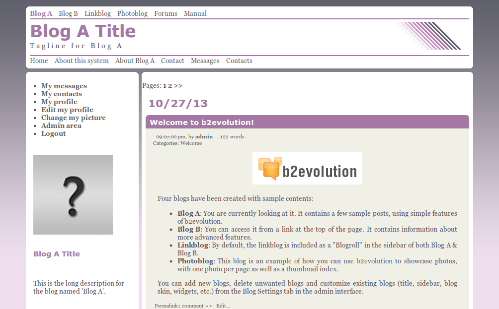Open My contacts in the sidebar

62,94
